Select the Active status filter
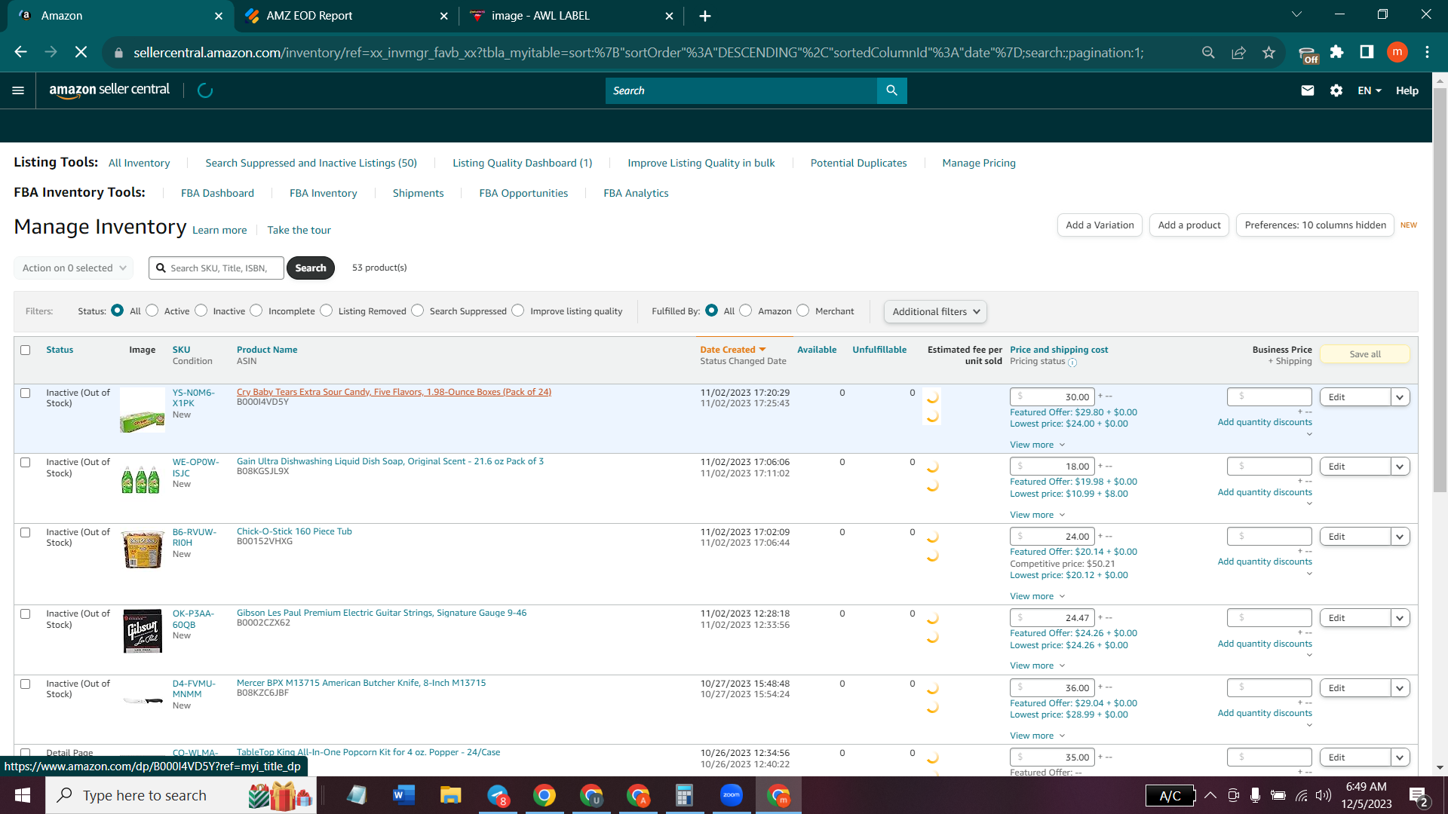 pos(152,311)
